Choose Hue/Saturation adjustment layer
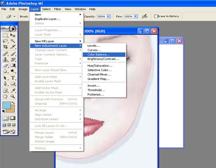Screen dimensions: 216x168 click(x=104, y=66)
